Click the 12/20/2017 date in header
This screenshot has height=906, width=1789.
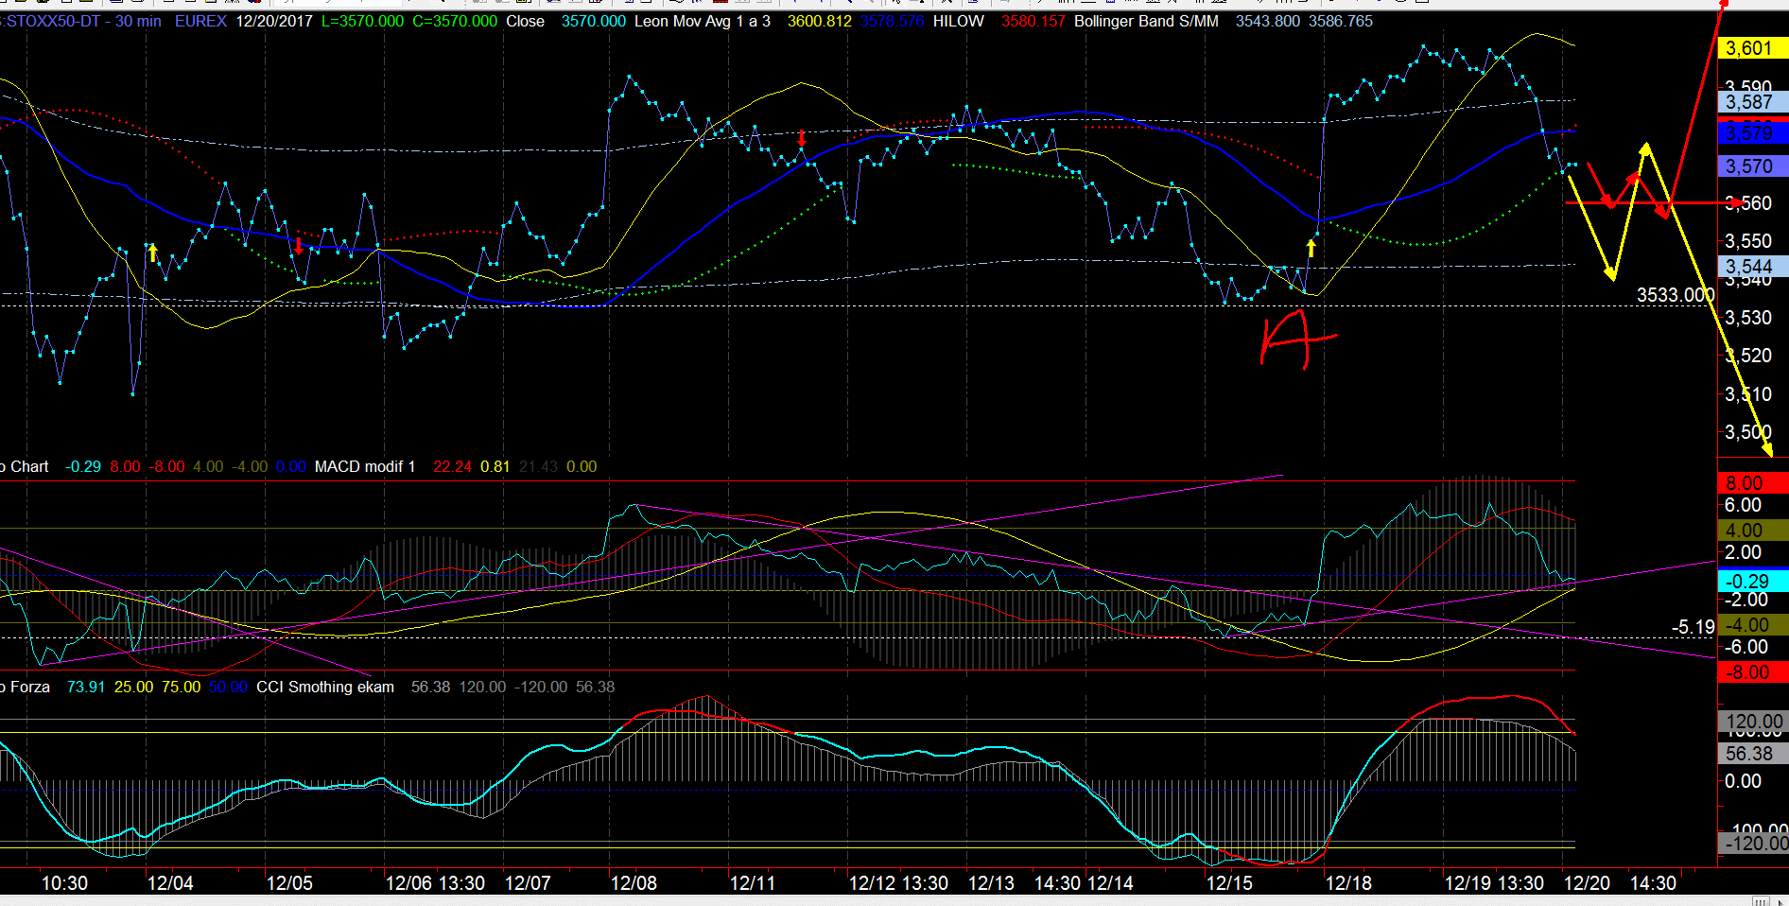coord(274,21)
